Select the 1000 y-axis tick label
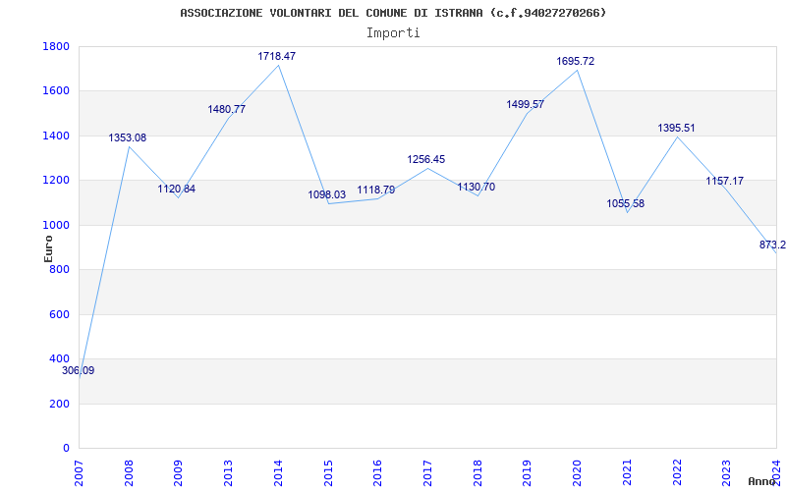The image size is (786, 491). tap(56, 226)
